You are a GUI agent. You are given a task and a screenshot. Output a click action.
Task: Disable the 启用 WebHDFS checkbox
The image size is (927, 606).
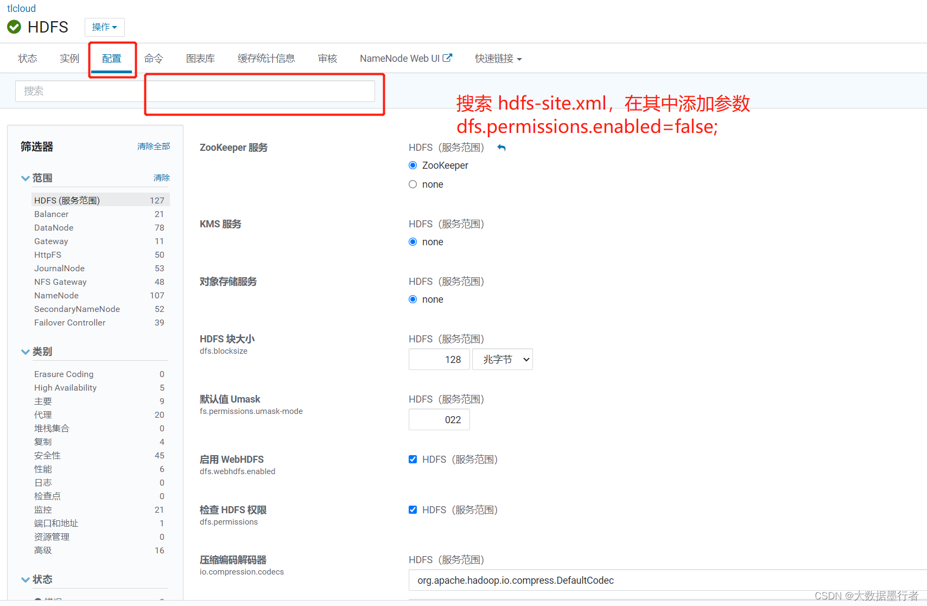click(412, 459)
